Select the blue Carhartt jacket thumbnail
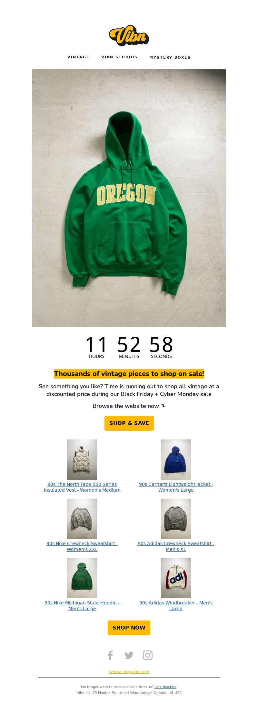Screen dimensions: 258x712 pyautogui.click(x=176, y=459)
